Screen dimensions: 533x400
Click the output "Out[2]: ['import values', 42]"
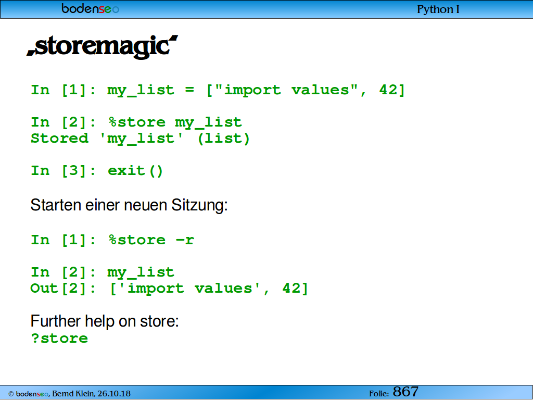tap(169, 289)
